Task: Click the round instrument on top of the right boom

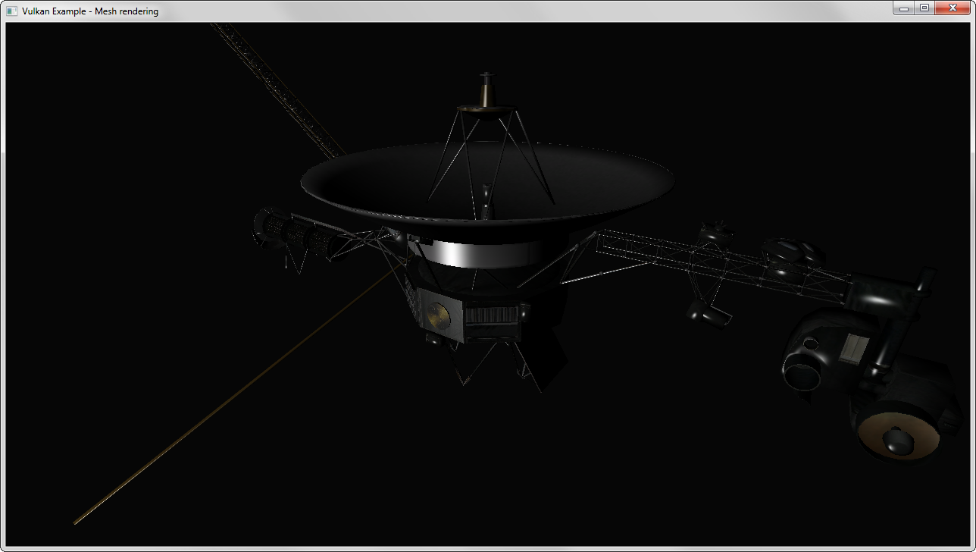Action: pyautogui.click(x=787, y=249)
